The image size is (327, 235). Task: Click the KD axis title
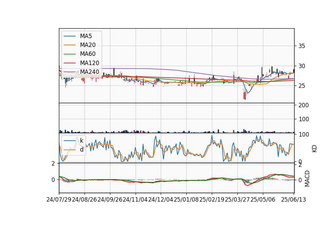[314, 148]
